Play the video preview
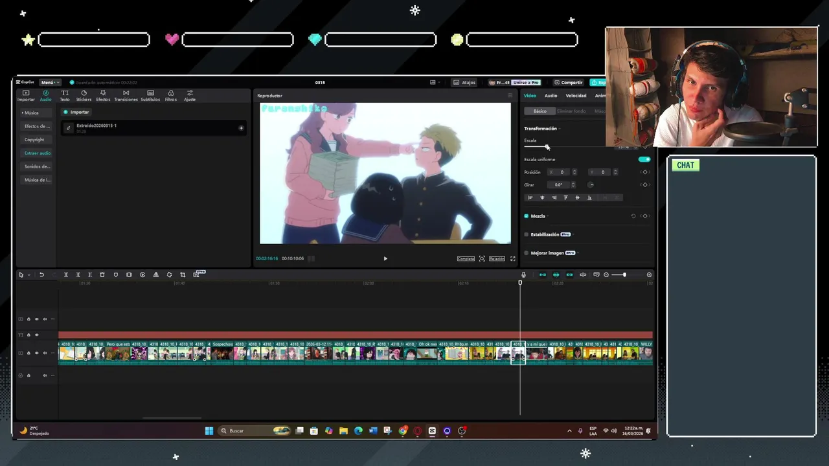This screenshot has height=466, width=829. pos(385,259)
